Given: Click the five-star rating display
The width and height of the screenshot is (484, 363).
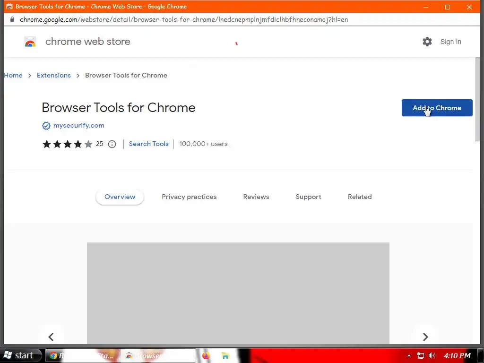Looking at the screenshot, I should click(x=67, y=144).
